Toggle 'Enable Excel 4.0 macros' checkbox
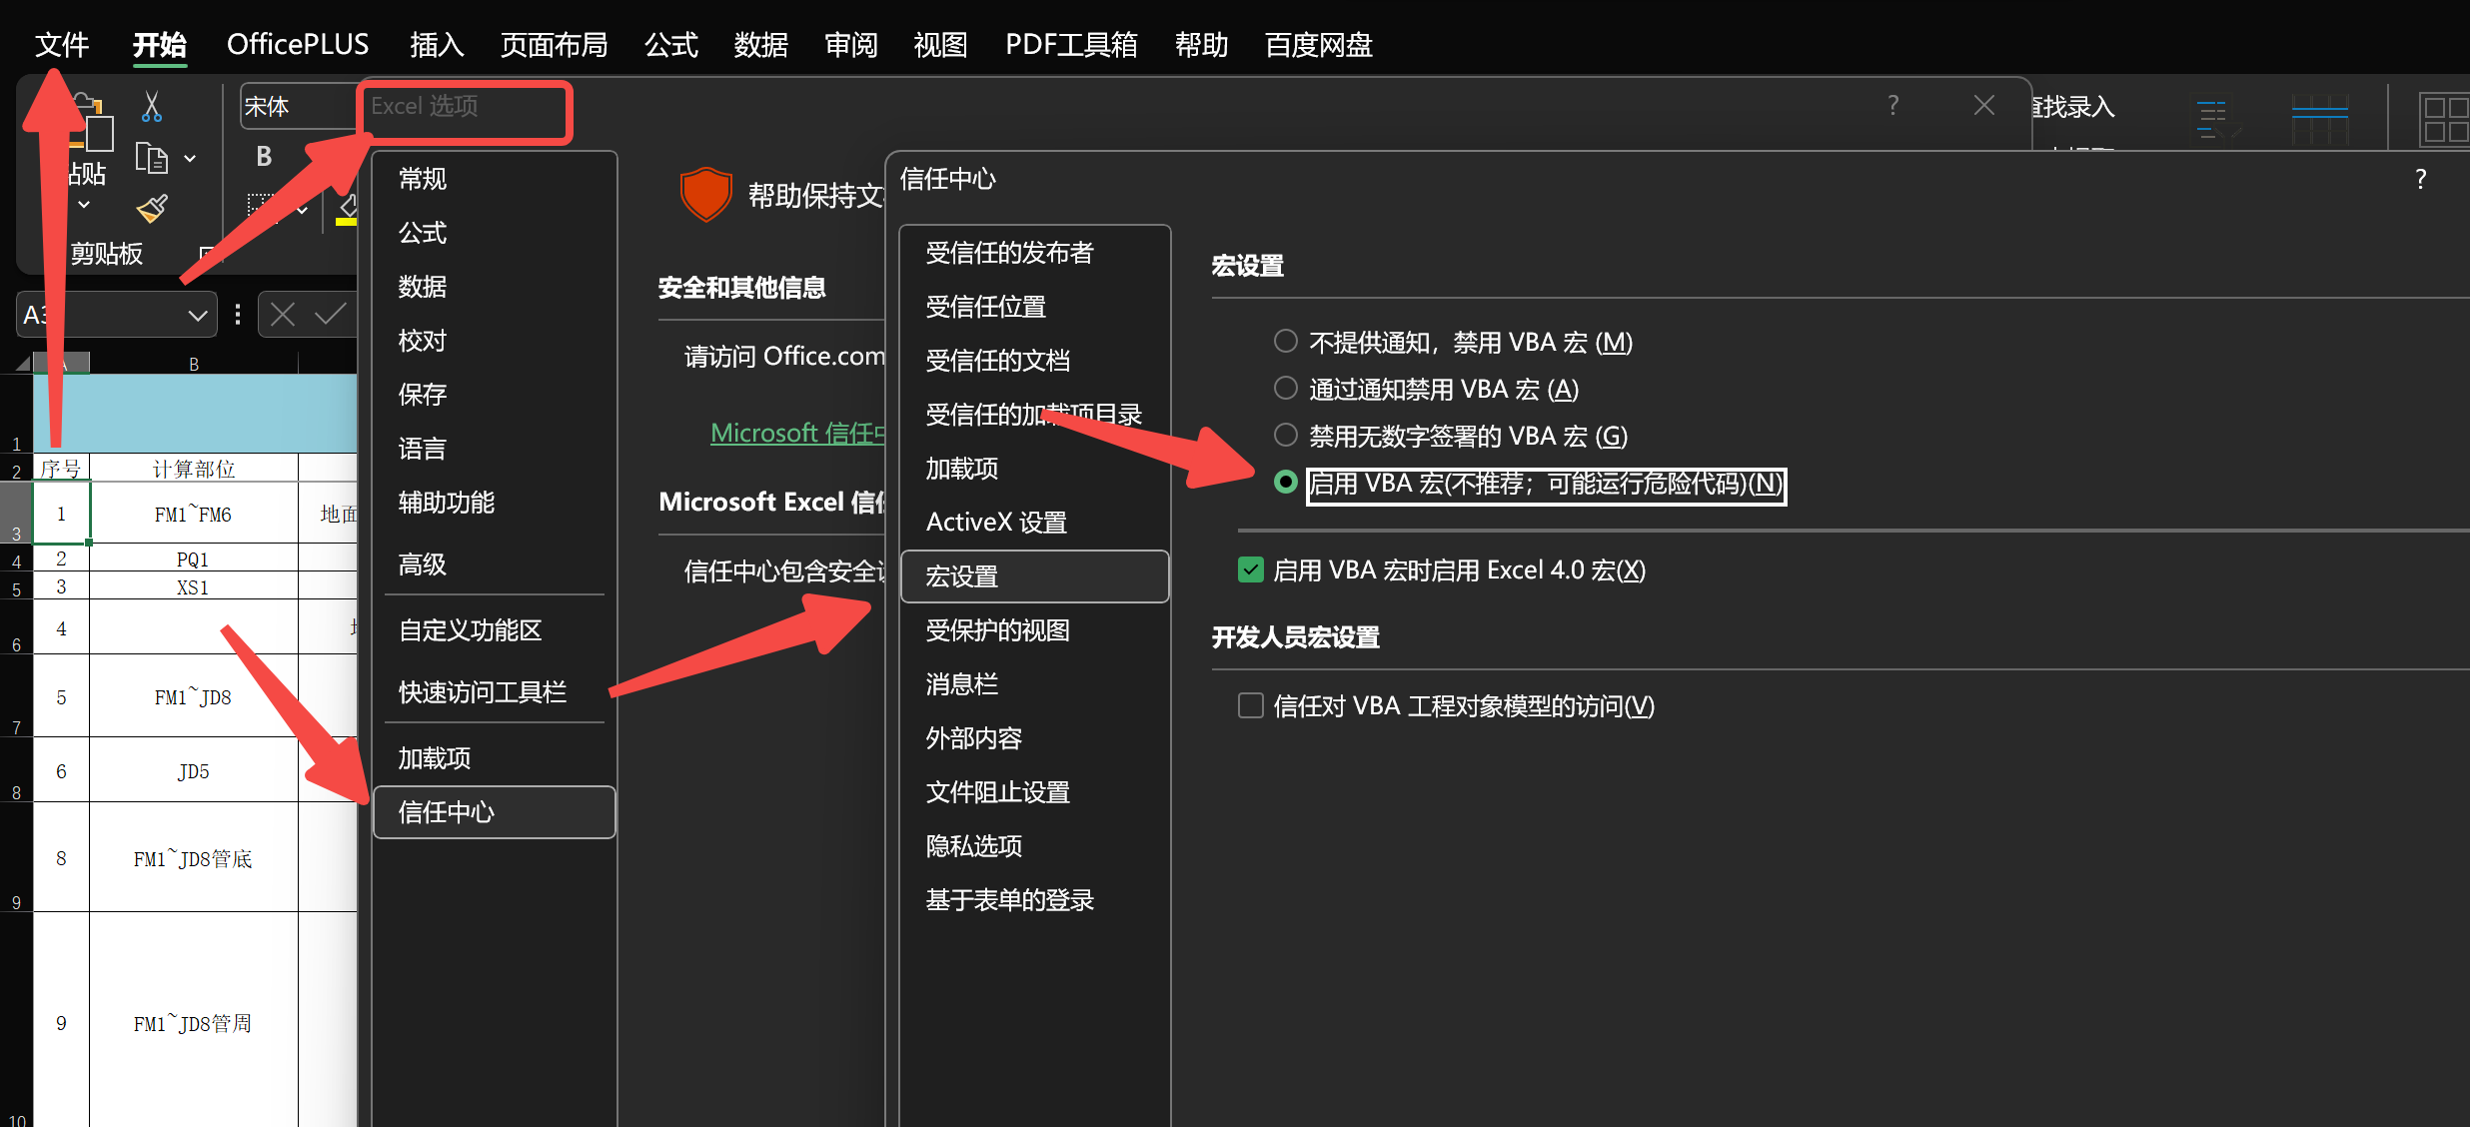Screen dimensions: 2470x1127 click(x=1251, y=569)
